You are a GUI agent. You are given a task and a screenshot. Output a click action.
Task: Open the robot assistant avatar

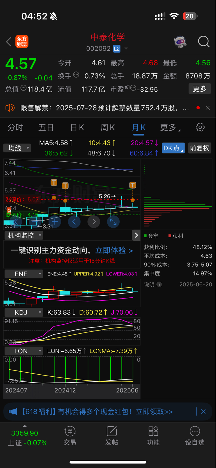180,42
